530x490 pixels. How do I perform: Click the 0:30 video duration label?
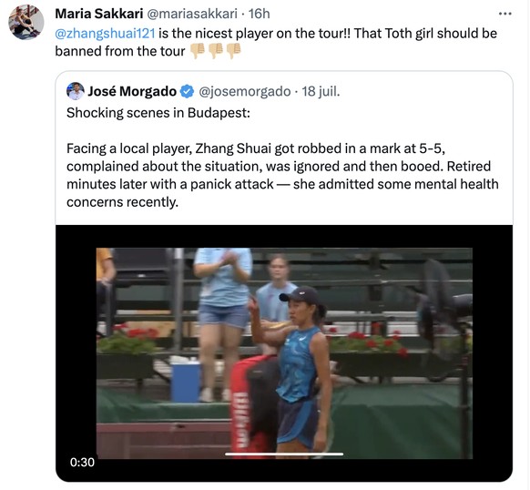pyautogui.click(x=82, y=462)
